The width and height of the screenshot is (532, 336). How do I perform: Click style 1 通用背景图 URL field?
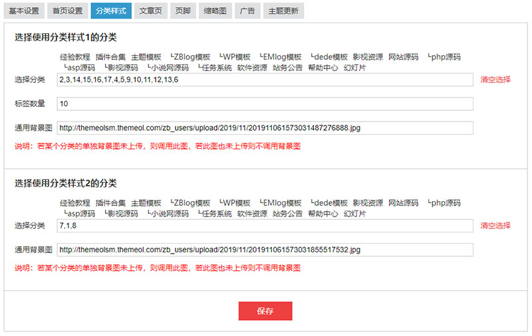(265, 127)
